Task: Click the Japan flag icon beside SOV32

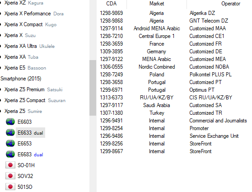Action: (x=10, y=176)
